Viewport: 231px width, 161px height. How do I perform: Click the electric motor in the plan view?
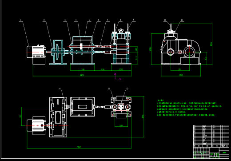point(36,126)
